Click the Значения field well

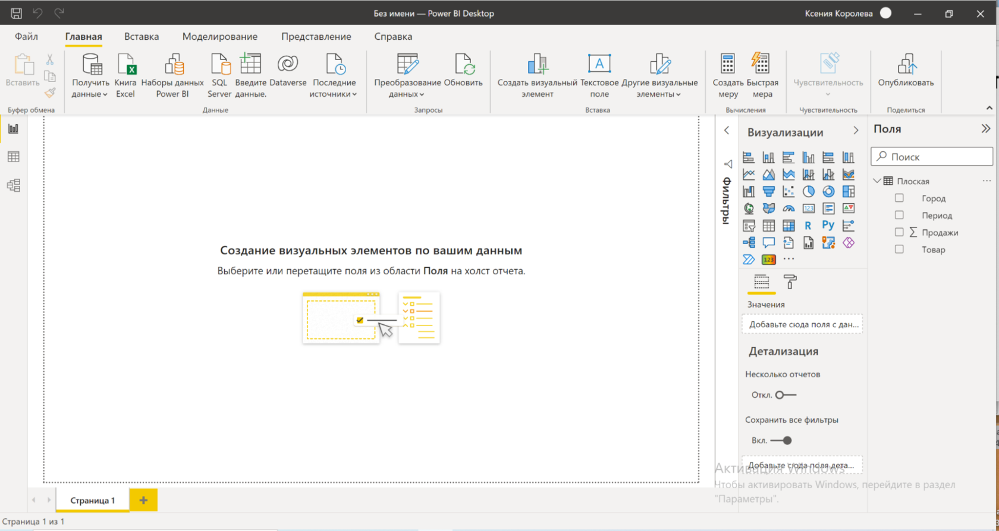click(802, 324)
